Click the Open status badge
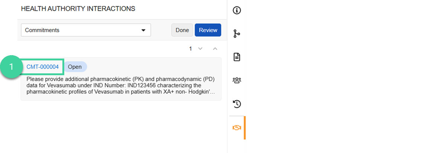 75,67
